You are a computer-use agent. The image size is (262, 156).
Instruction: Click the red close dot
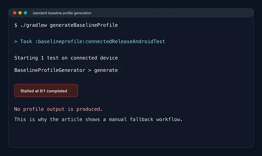(15, 13)
